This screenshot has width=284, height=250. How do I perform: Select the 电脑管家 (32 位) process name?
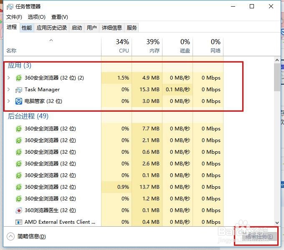43,101
